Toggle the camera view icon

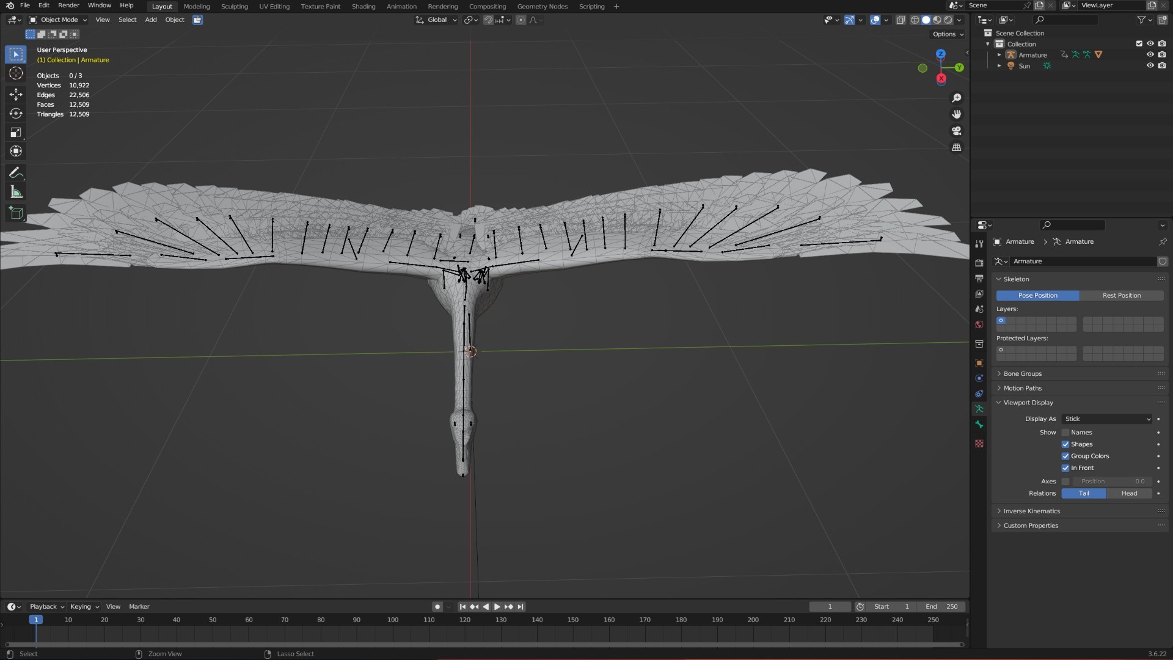pyautogui.click(x=957, y=131)
